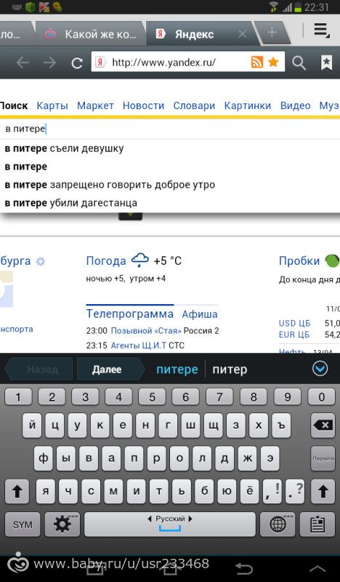Tap the letter ё key

coord(249,492)
